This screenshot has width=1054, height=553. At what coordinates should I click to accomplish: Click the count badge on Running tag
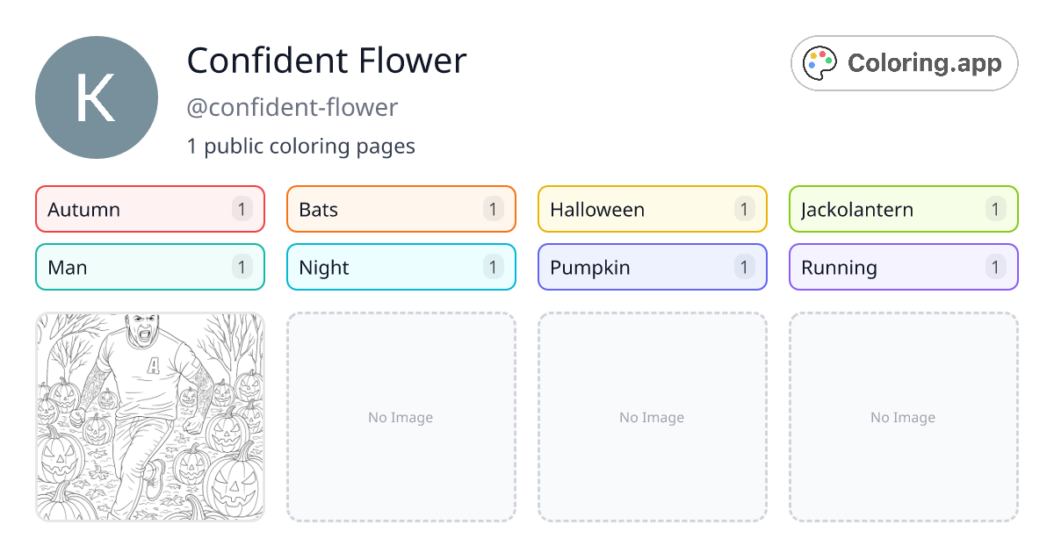[996, 267]
